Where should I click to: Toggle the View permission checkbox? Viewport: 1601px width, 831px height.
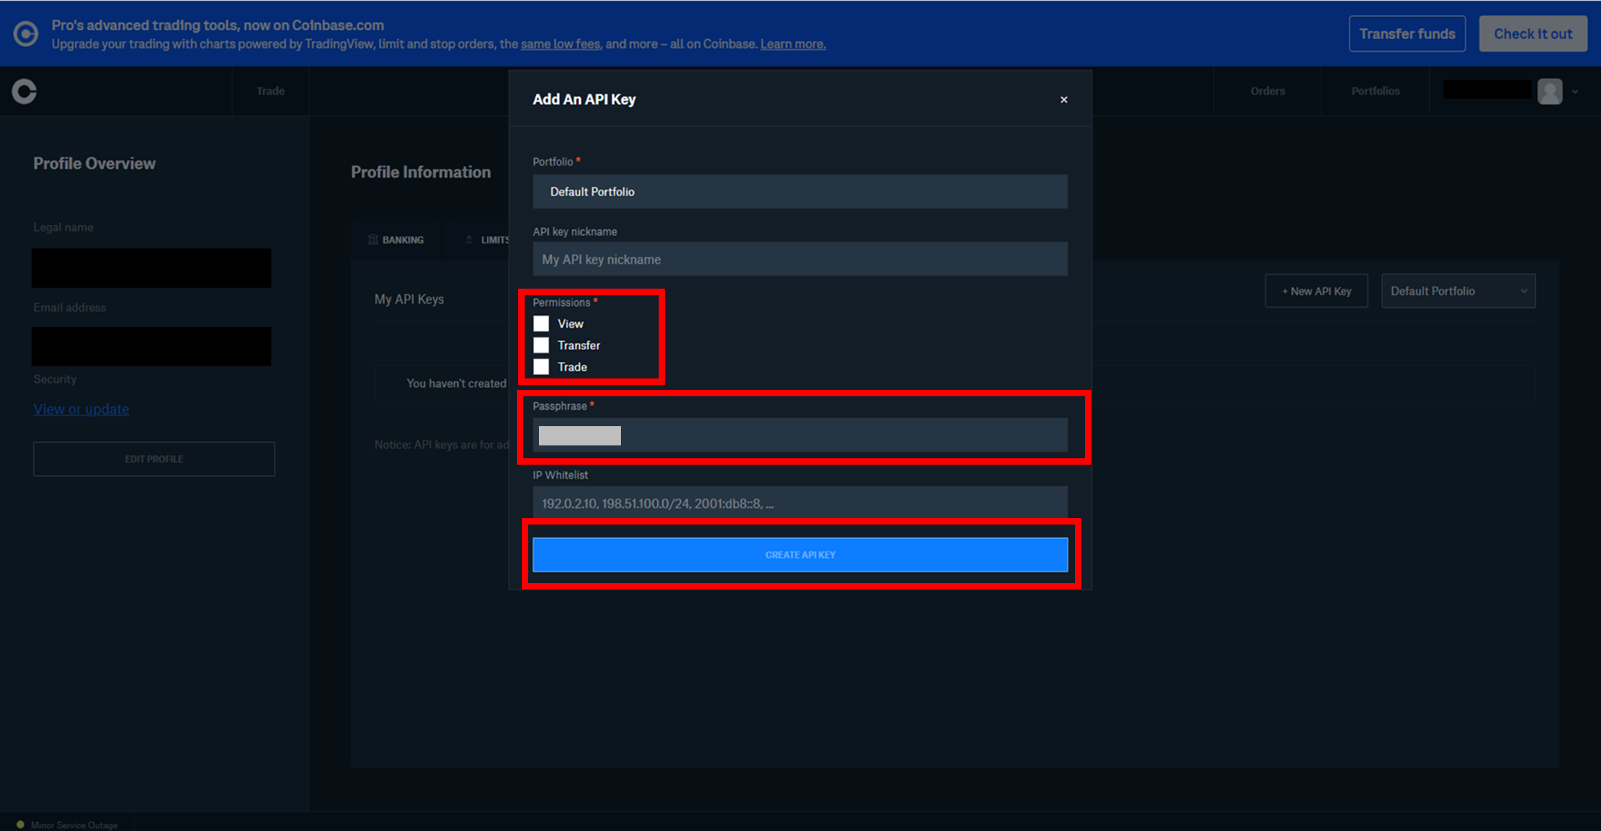coord(541,323)
